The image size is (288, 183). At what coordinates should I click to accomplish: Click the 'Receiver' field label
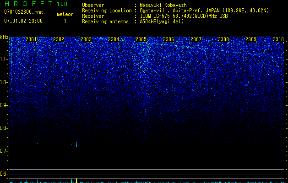pos(93,16)
